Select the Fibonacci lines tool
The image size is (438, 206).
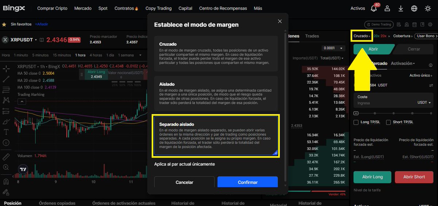pos(6,90)
